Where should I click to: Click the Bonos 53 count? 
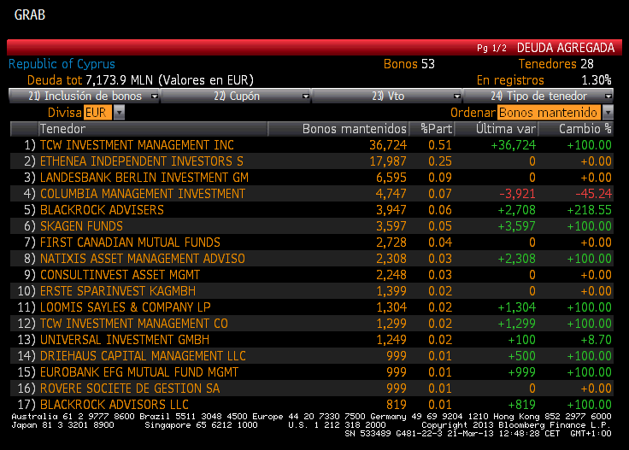409,64
